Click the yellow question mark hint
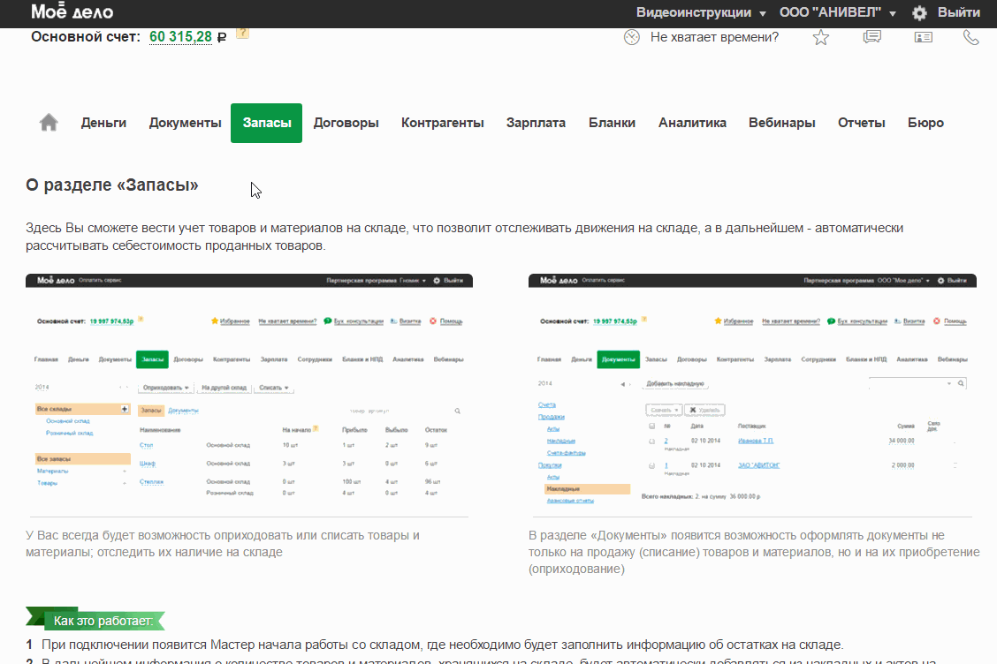This screenshot has height=664, width=997. (242, 33)
